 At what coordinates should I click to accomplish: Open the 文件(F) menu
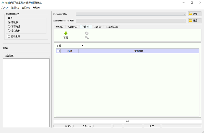(x=5, y=8)
